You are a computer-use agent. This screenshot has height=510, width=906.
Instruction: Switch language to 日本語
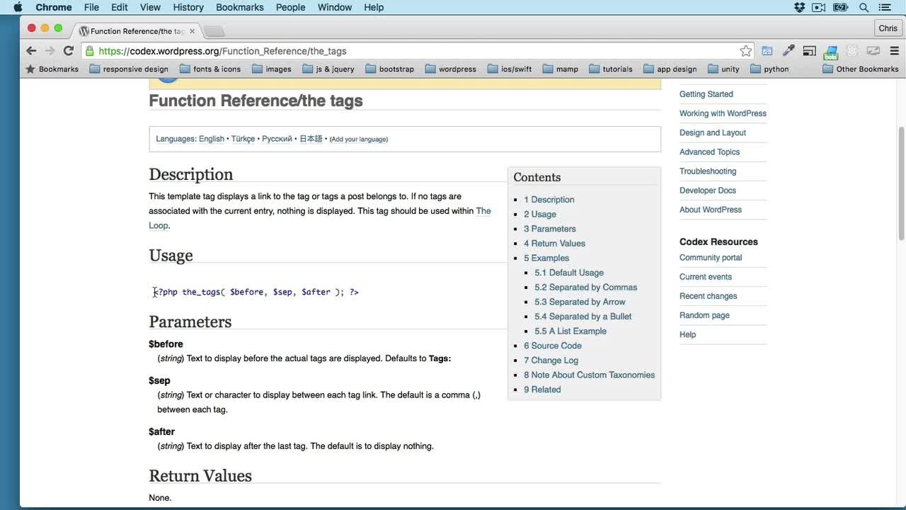click(x=311, y=139)
